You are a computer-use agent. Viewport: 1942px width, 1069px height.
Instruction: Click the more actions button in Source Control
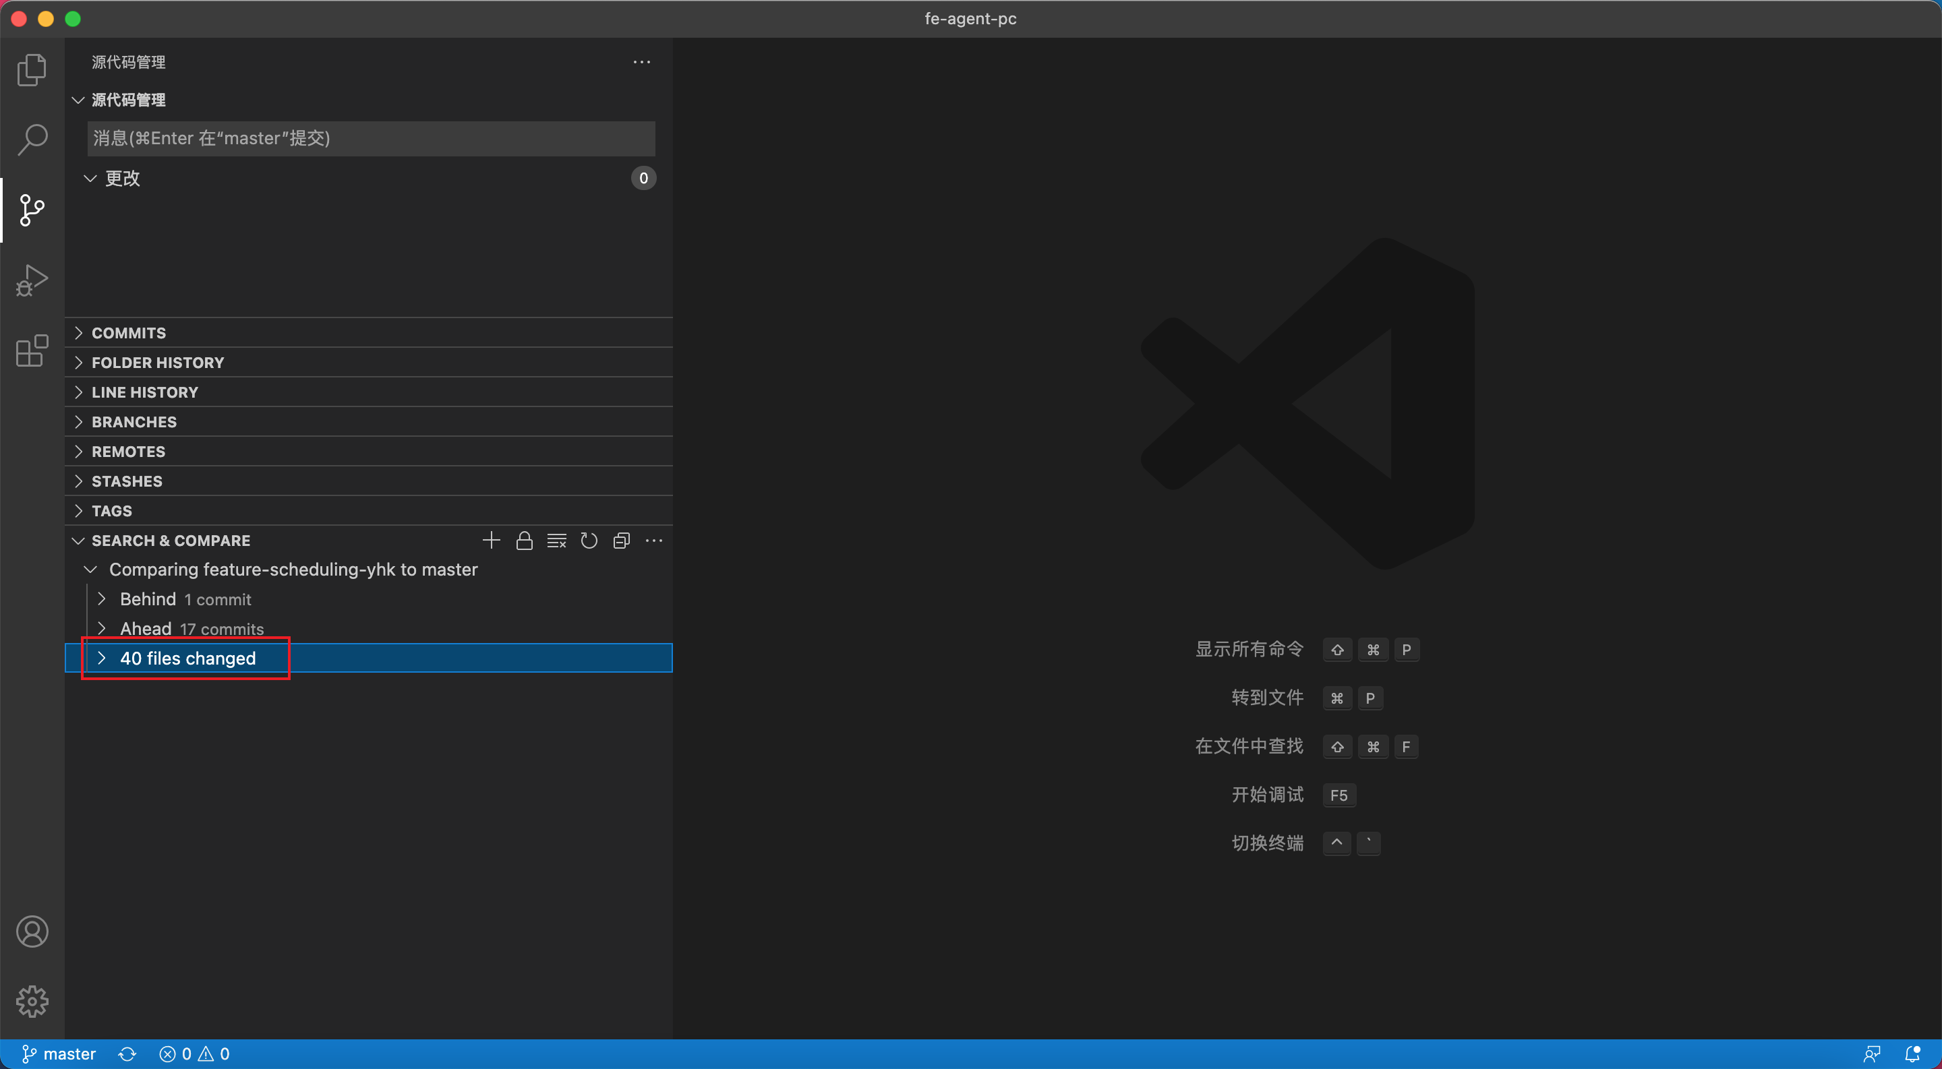641,62
